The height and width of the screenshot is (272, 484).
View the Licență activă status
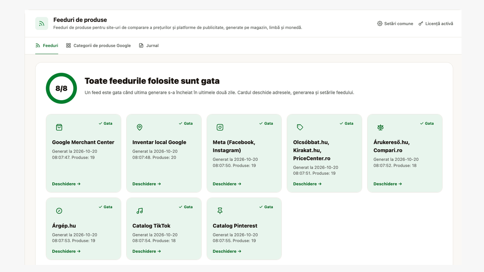point(436,23)
